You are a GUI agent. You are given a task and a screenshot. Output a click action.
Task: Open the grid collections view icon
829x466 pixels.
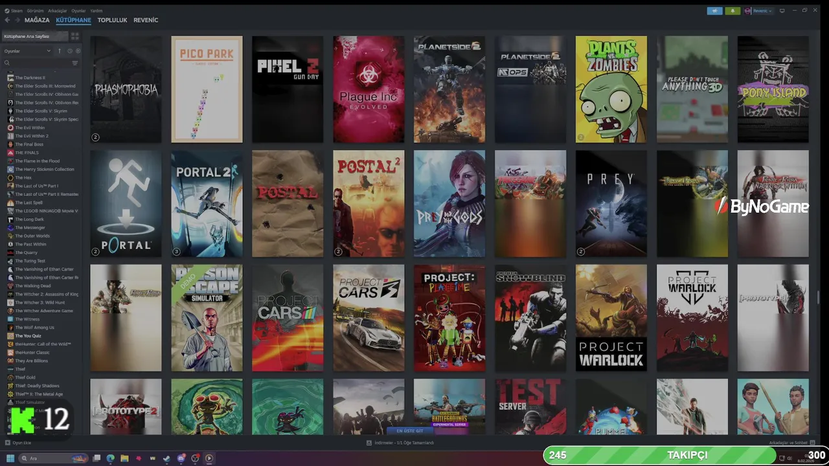click(74, 36)
